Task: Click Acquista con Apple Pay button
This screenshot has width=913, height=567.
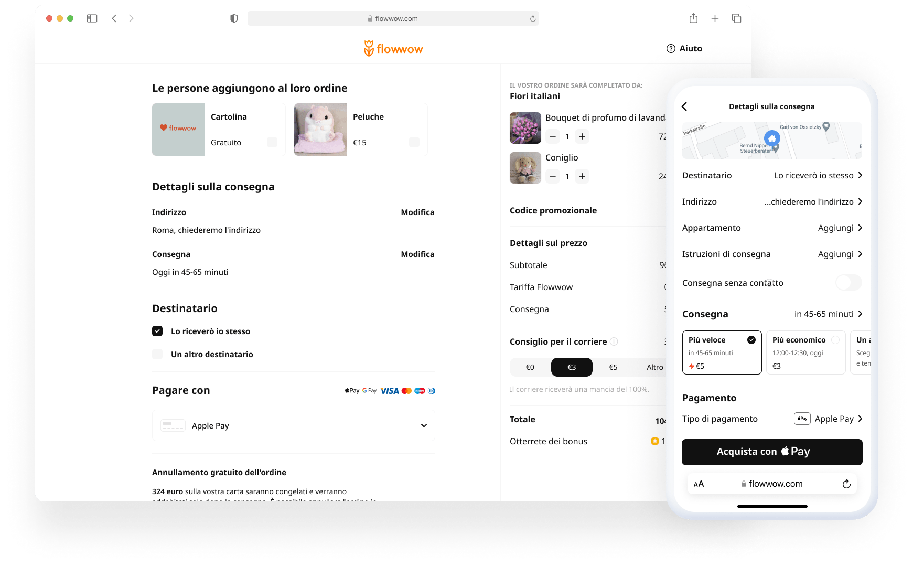Action: click(772, 452)
